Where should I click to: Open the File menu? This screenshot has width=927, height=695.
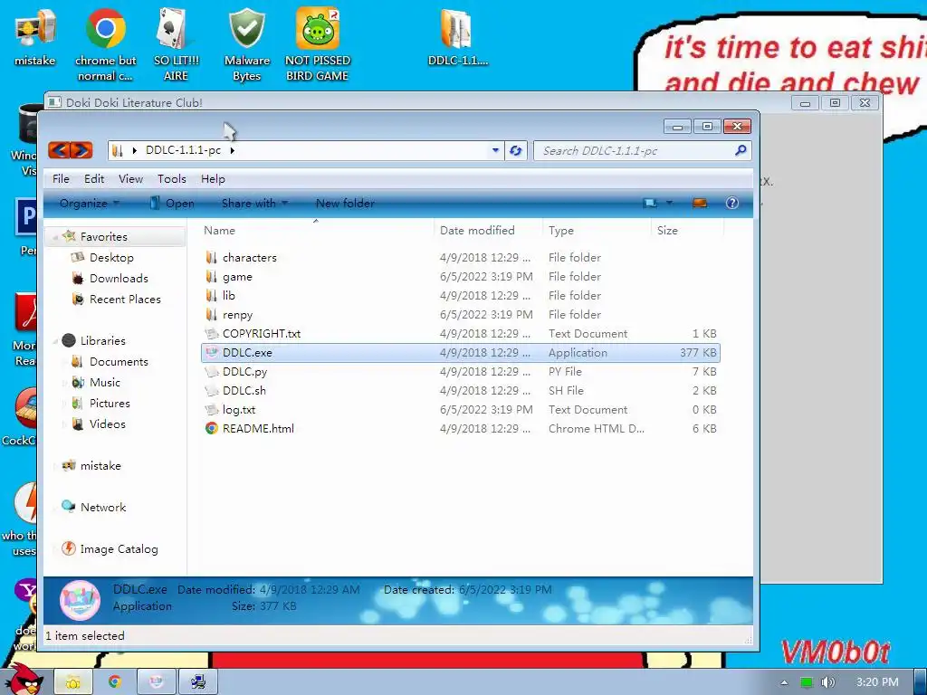[x=61, y=179]
